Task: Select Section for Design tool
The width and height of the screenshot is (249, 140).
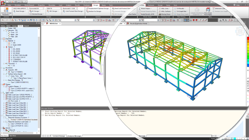Action: 94,11
